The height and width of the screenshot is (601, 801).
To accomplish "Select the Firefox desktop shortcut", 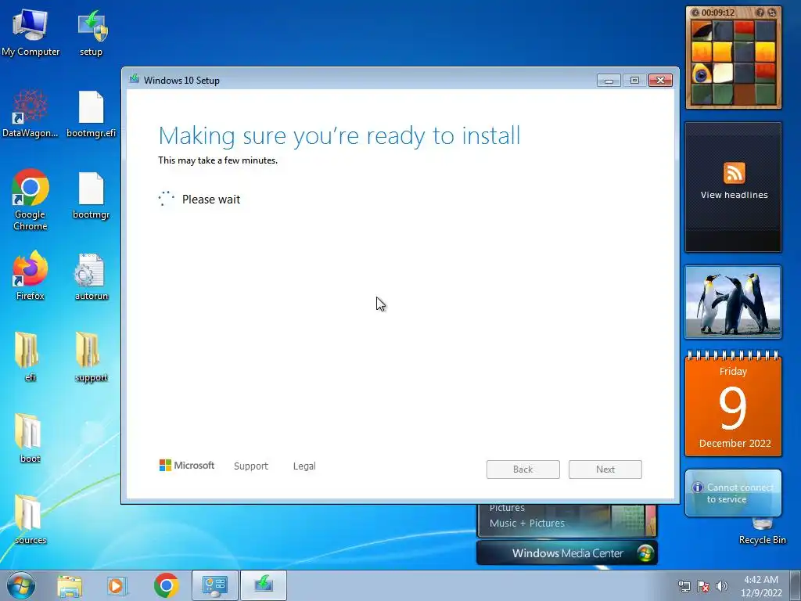I will (x=31, y=275).
